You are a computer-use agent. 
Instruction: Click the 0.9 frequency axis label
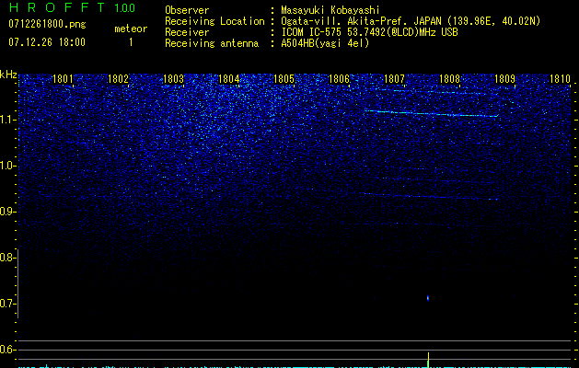point(7,212)
